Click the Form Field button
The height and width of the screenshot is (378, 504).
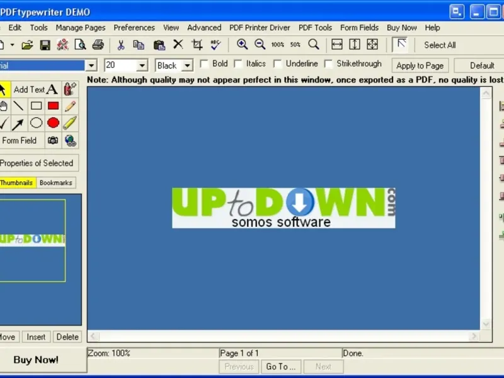click(x=21, y=140)
